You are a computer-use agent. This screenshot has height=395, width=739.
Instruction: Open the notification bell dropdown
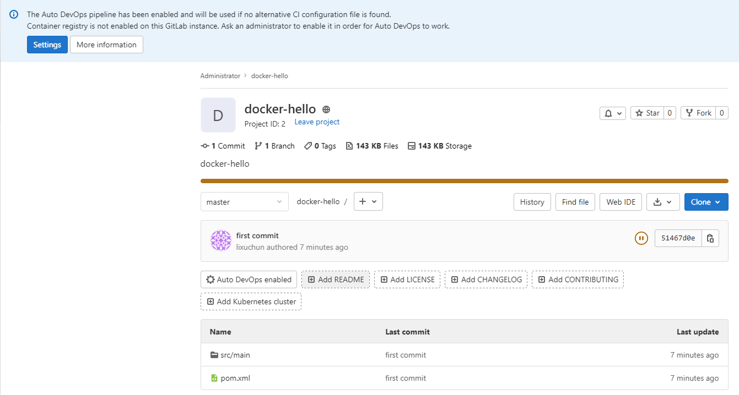(x=612, y=113)
